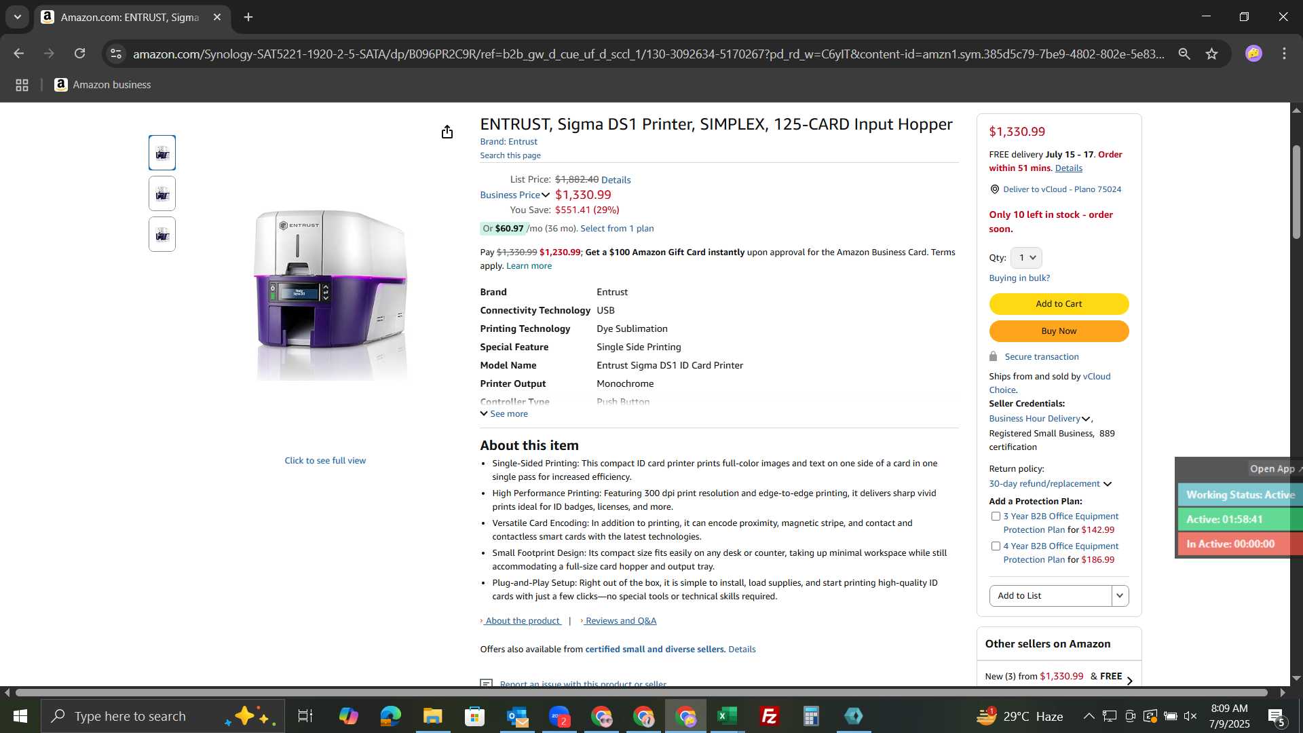Image resolution: width=1303 pixels, height=733 pixels.
Task: Click the share icon above product image
Action: [x=447, y=132]
